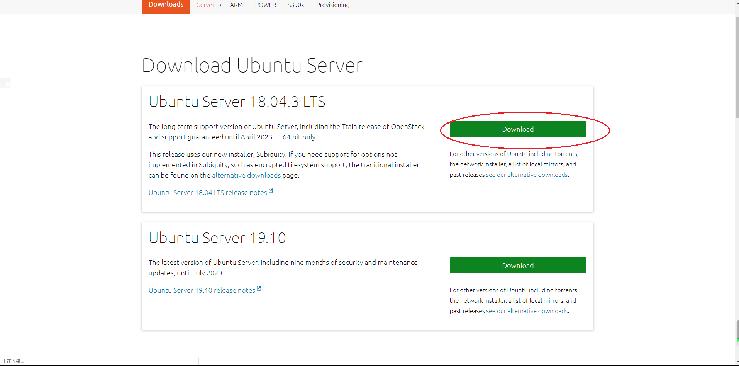The height and width of the screenshot is (366, 739).
Task: Open the Server downloads section
Action: point(206,5)
